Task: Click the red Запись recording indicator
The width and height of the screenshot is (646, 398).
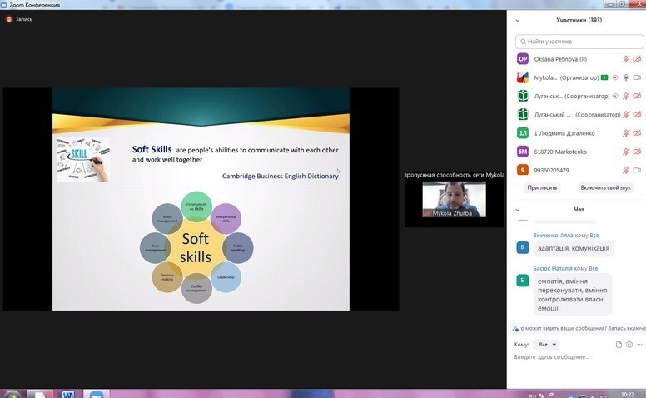Action: point(9,19)
